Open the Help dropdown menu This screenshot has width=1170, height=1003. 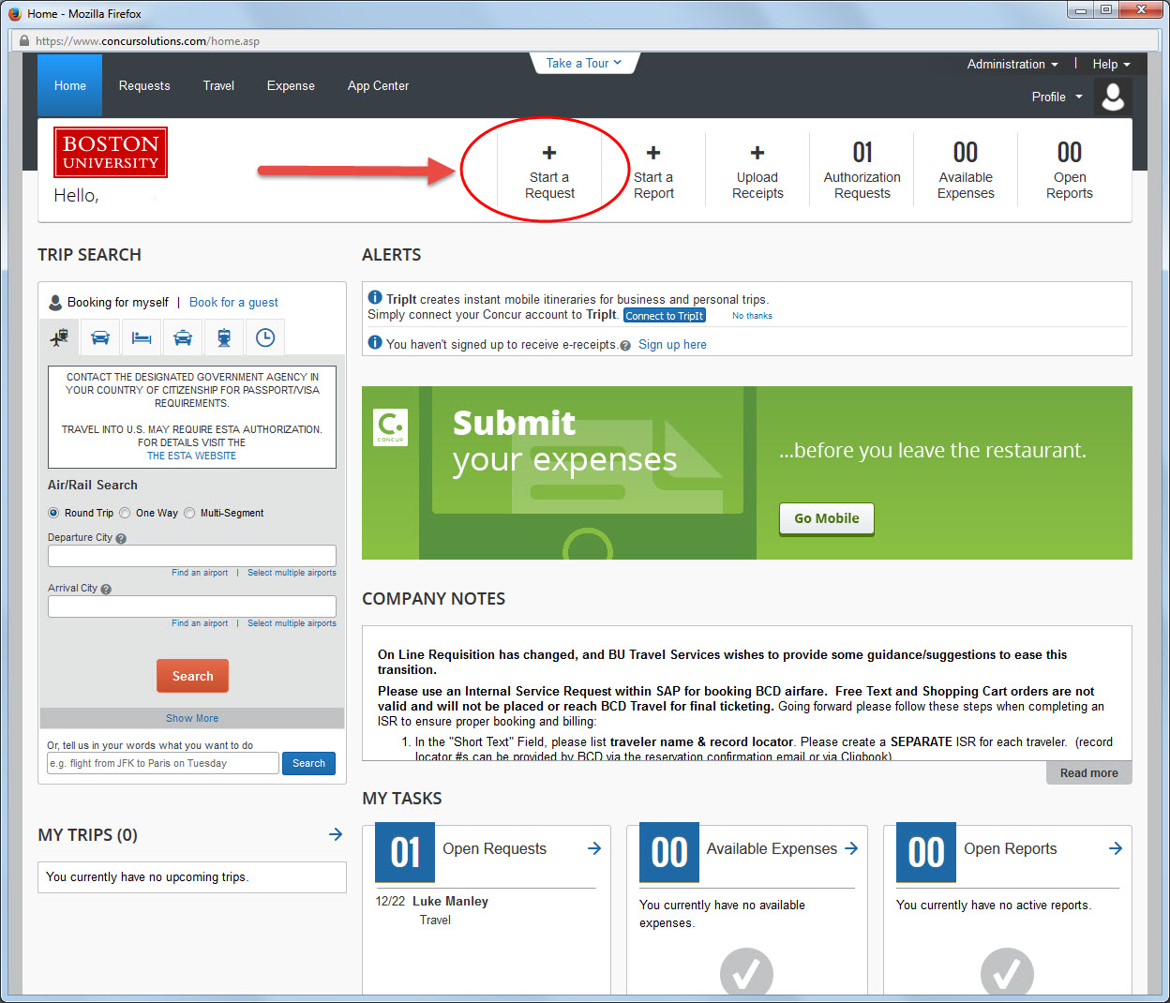[x=1111, y=64]
